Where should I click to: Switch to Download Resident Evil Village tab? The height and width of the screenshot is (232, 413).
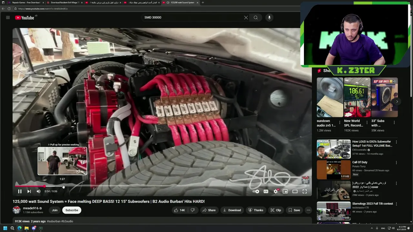(65, 3)
